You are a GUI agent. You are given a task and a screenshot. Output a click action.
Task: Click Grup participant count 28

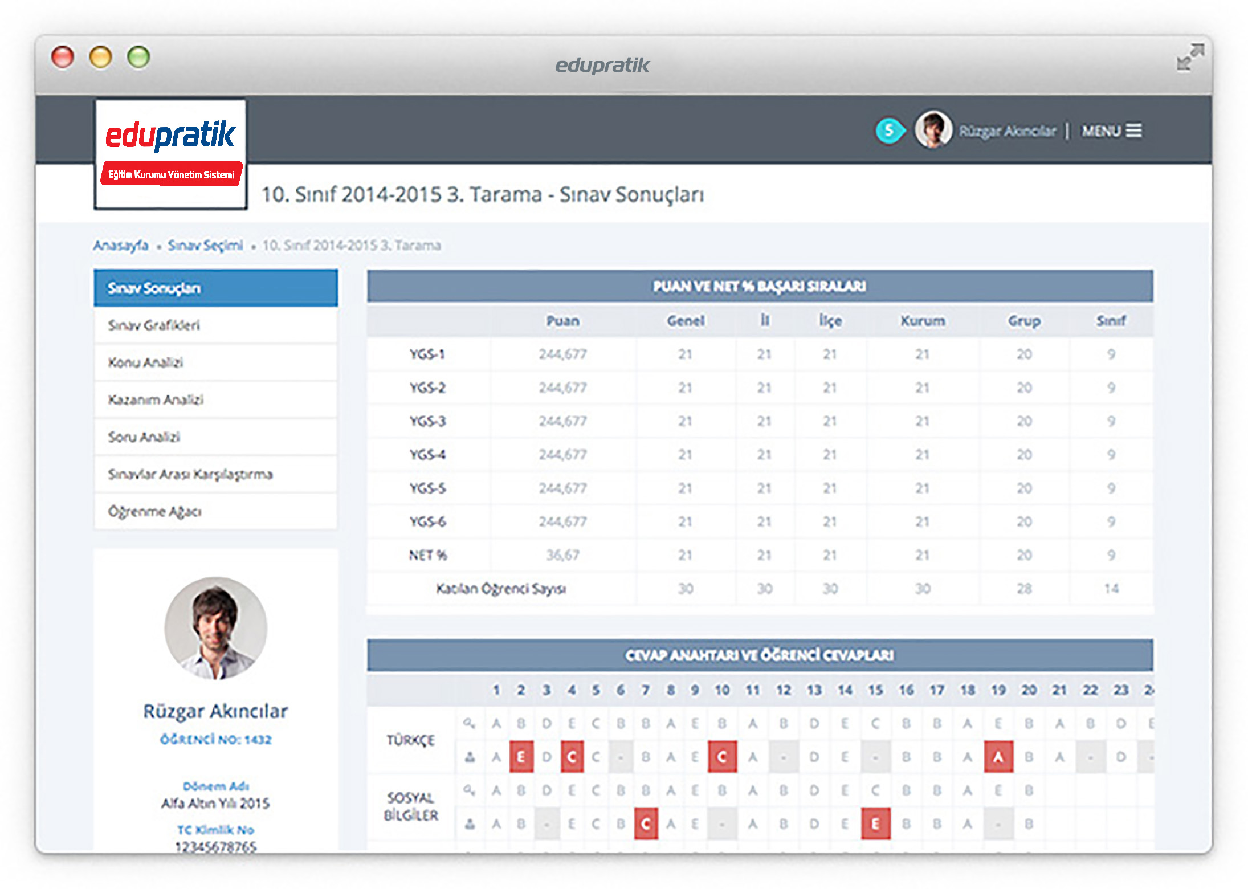click(x=1024, y=589)
